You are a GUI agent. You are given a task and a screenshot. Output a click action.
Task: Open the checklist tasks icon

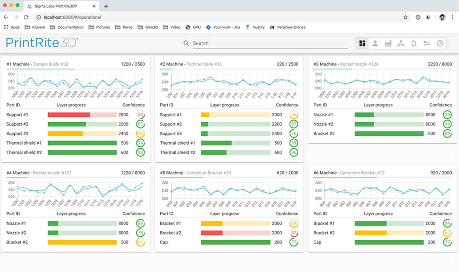click(427, 43)
